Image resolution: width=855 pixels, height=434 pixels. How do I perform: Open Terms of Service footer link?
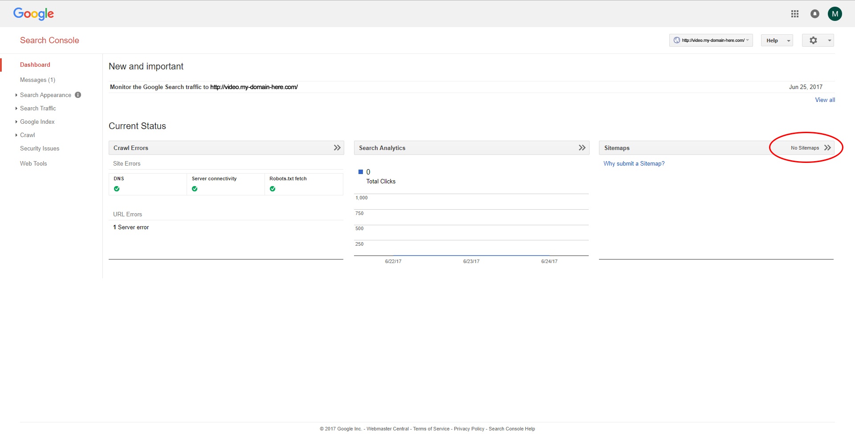point(431,429)
